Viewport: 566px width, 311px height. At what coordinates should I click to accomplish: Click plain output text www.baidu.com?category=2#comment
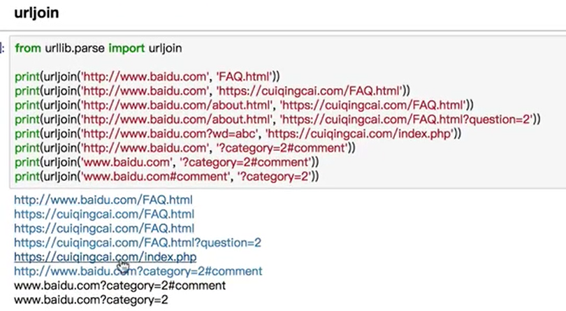click(x=119, y=286)
